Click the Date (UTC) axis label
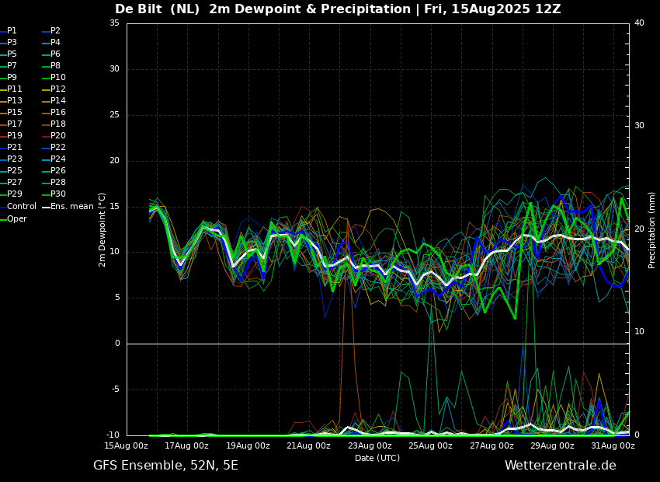660x482 pixels. click(377, 458)
